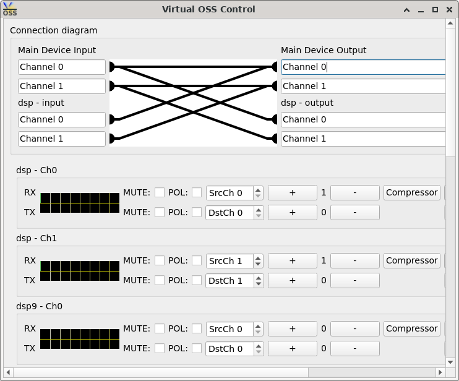
Task: Toggle RX MUTE checkbox for dsp - Ch0
Action: [160, 192]
